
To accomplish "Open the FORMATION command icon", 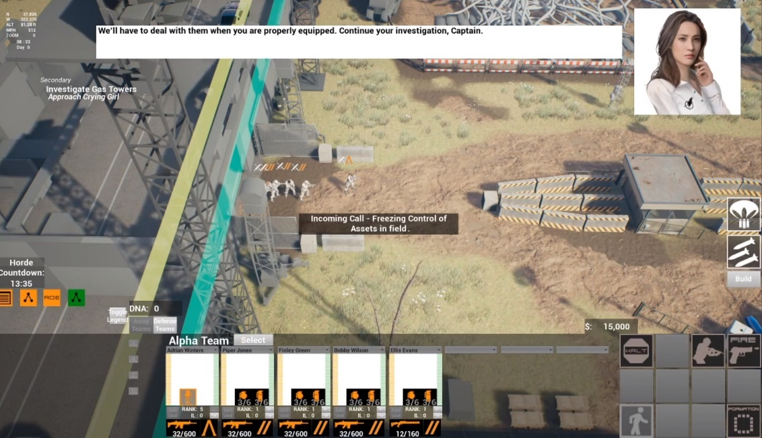I will tap(743, 421).
